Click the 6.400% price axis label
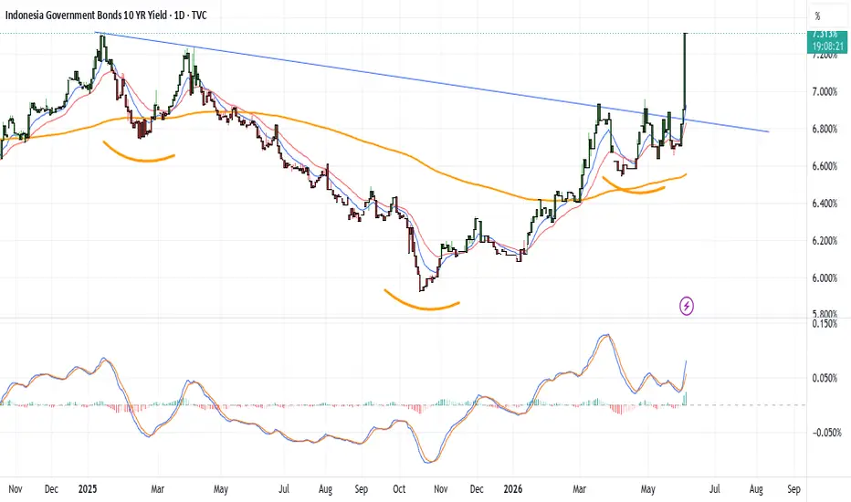The height and width of the screenshot is (502, 851). 825,204
